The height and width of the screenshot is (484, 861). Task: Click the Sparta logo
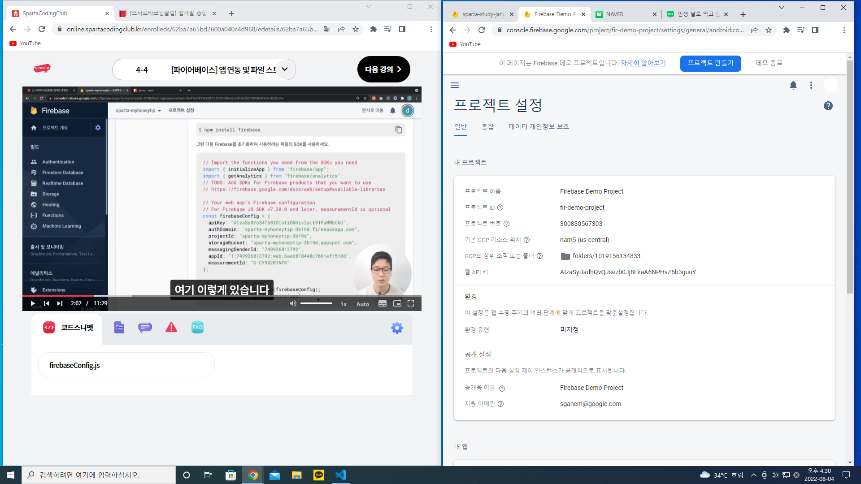coord(42,68)
